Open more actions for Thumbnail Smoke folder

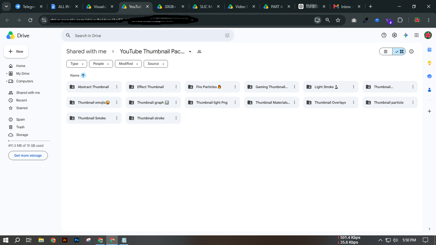click(x=117, y=118)
